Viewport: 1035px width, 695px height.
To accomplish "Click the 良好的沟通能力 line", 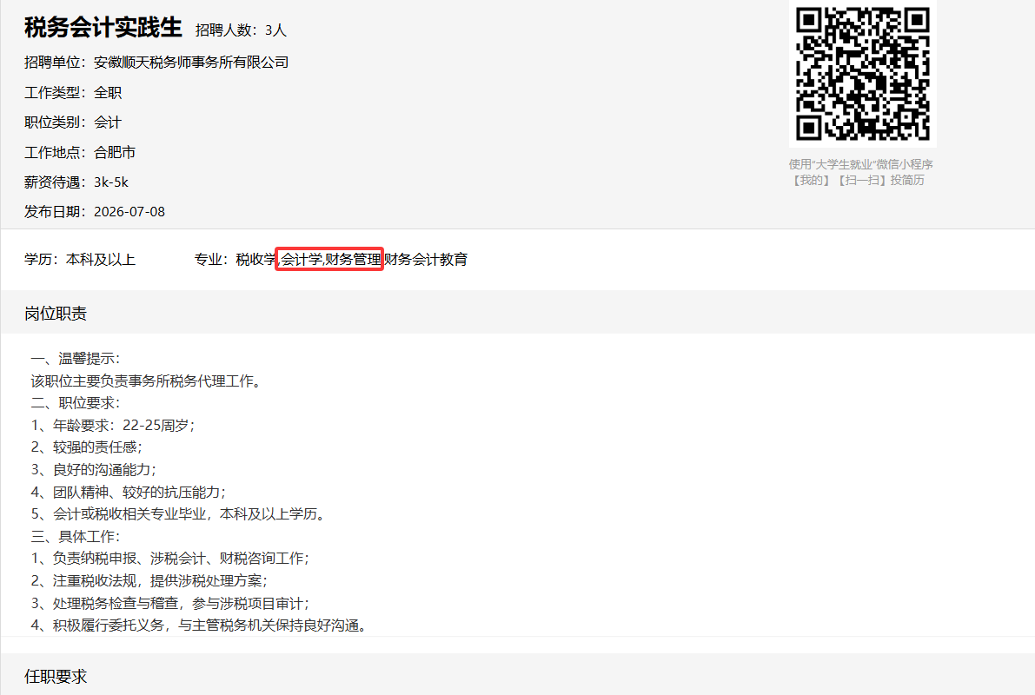I will [x=94, y=469].
